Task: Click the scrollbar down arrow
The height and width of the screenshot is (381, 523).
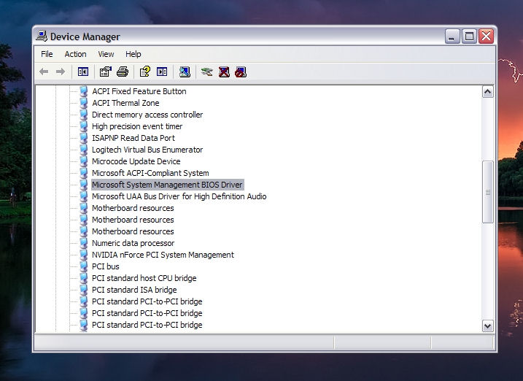Action: tap(488, 326)
